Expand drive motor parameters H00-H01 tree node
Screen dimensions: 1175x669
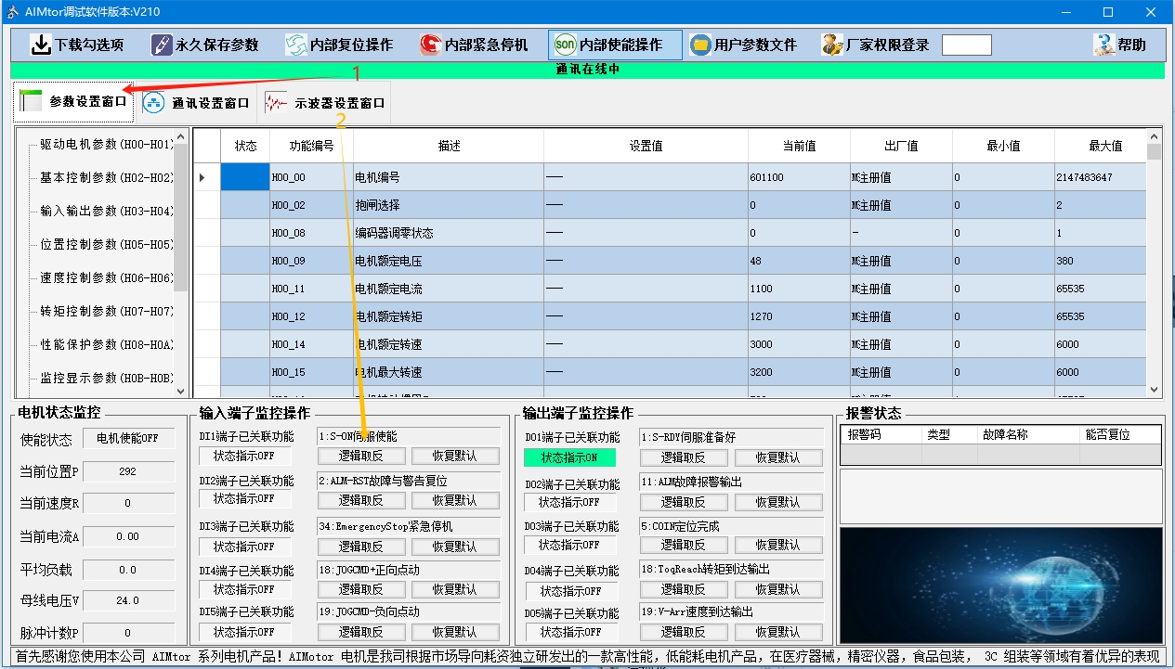(106, 145)
